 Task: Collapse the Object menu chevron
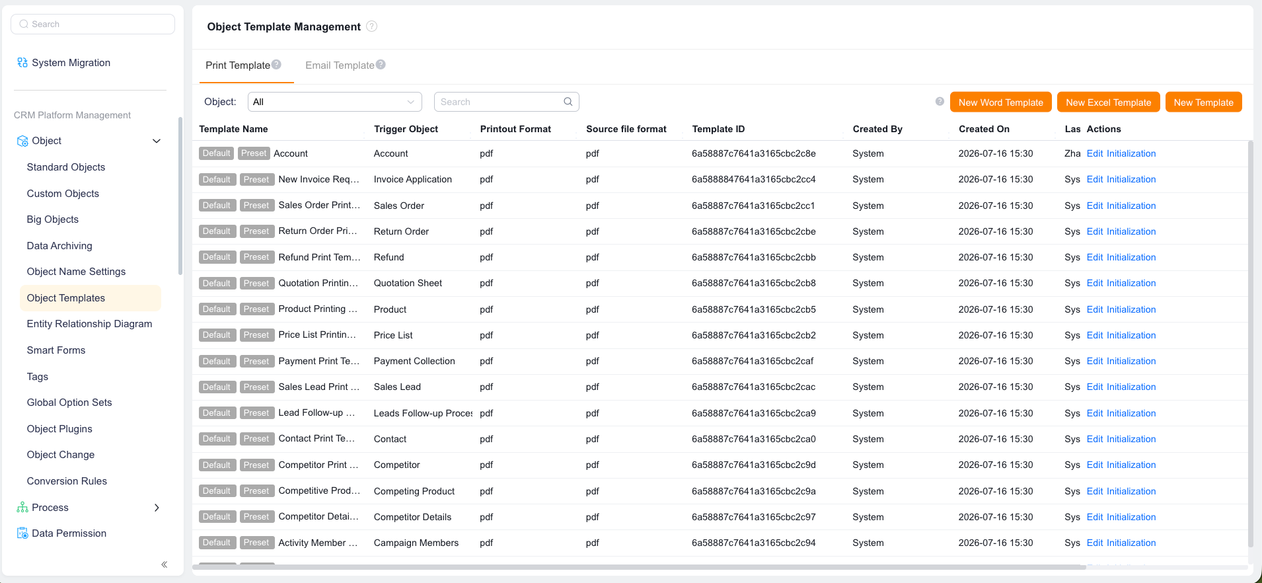point(157,141)
